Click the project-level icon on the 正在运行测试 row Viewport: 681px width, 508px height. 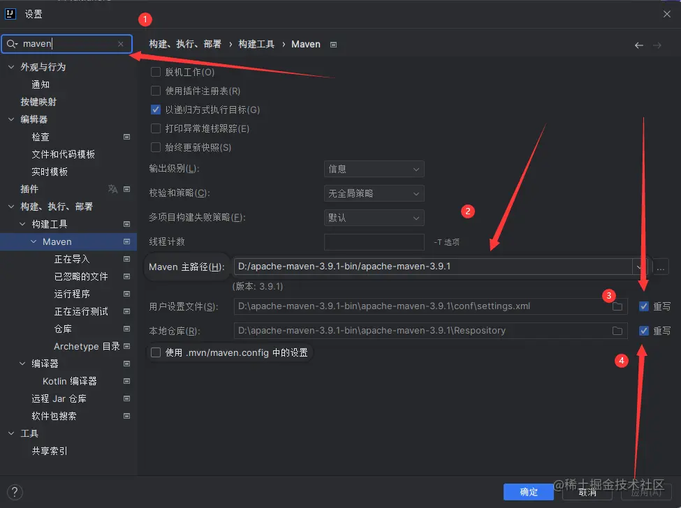pos(127,311)
